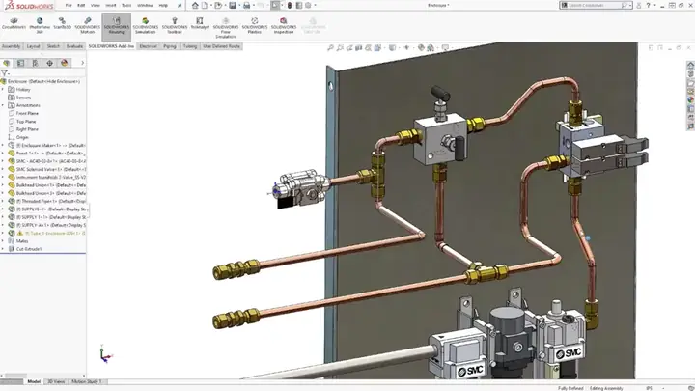Open the Save dropdown arrow
The image size is (695, 391).
click(239, 6)
